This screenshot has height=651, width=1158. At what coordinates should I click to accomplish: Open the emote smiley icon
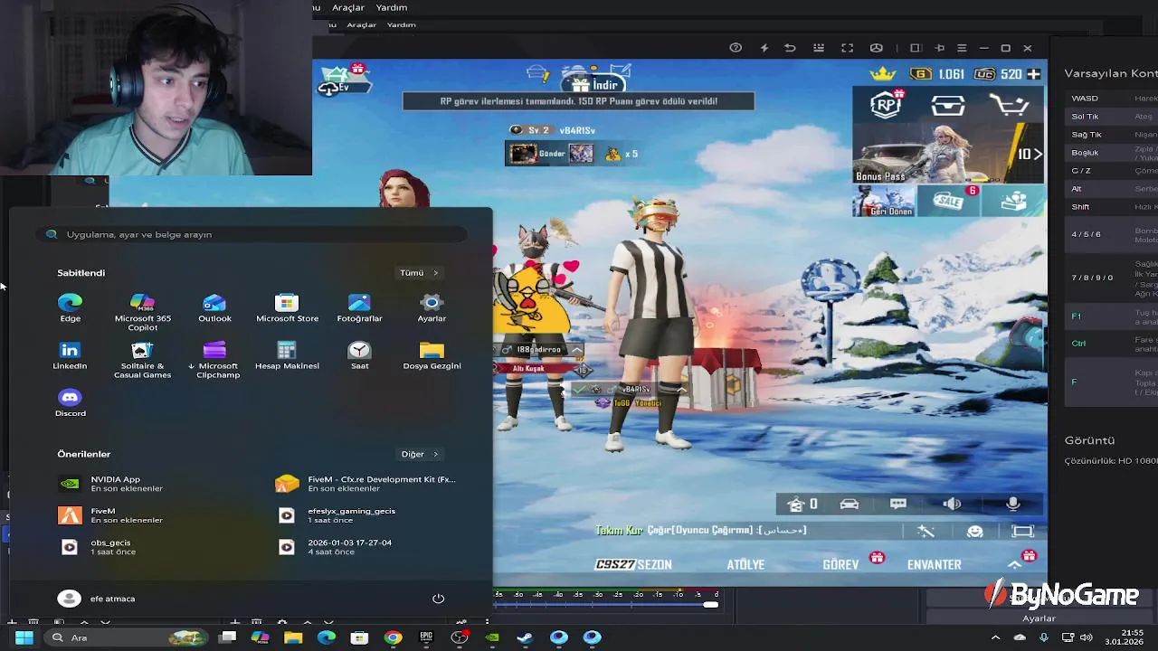click(974, 532)
